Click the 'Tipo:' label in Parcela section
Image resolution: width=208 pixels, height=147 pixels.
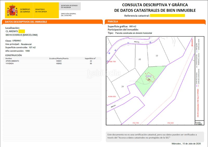pos(111,33)
